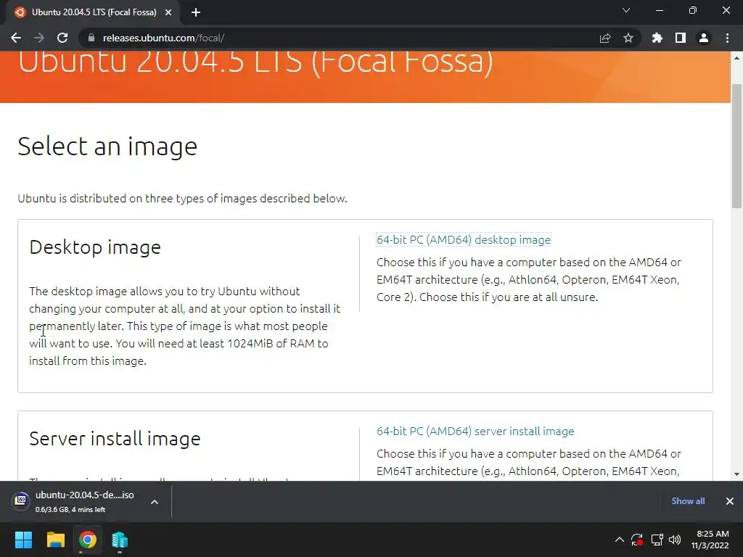Click the 'Select an image' heading
The height and width of the screenshot is (557, 743).
[x=107, y=147]
